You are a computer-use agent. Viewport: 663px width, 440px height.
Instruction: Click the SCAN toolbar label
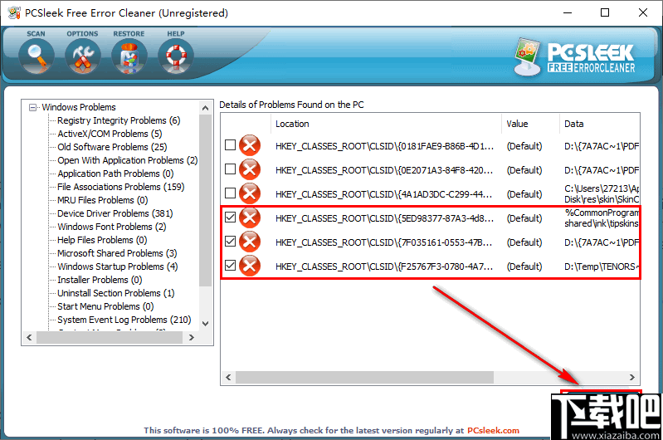[x=36, y=34]
